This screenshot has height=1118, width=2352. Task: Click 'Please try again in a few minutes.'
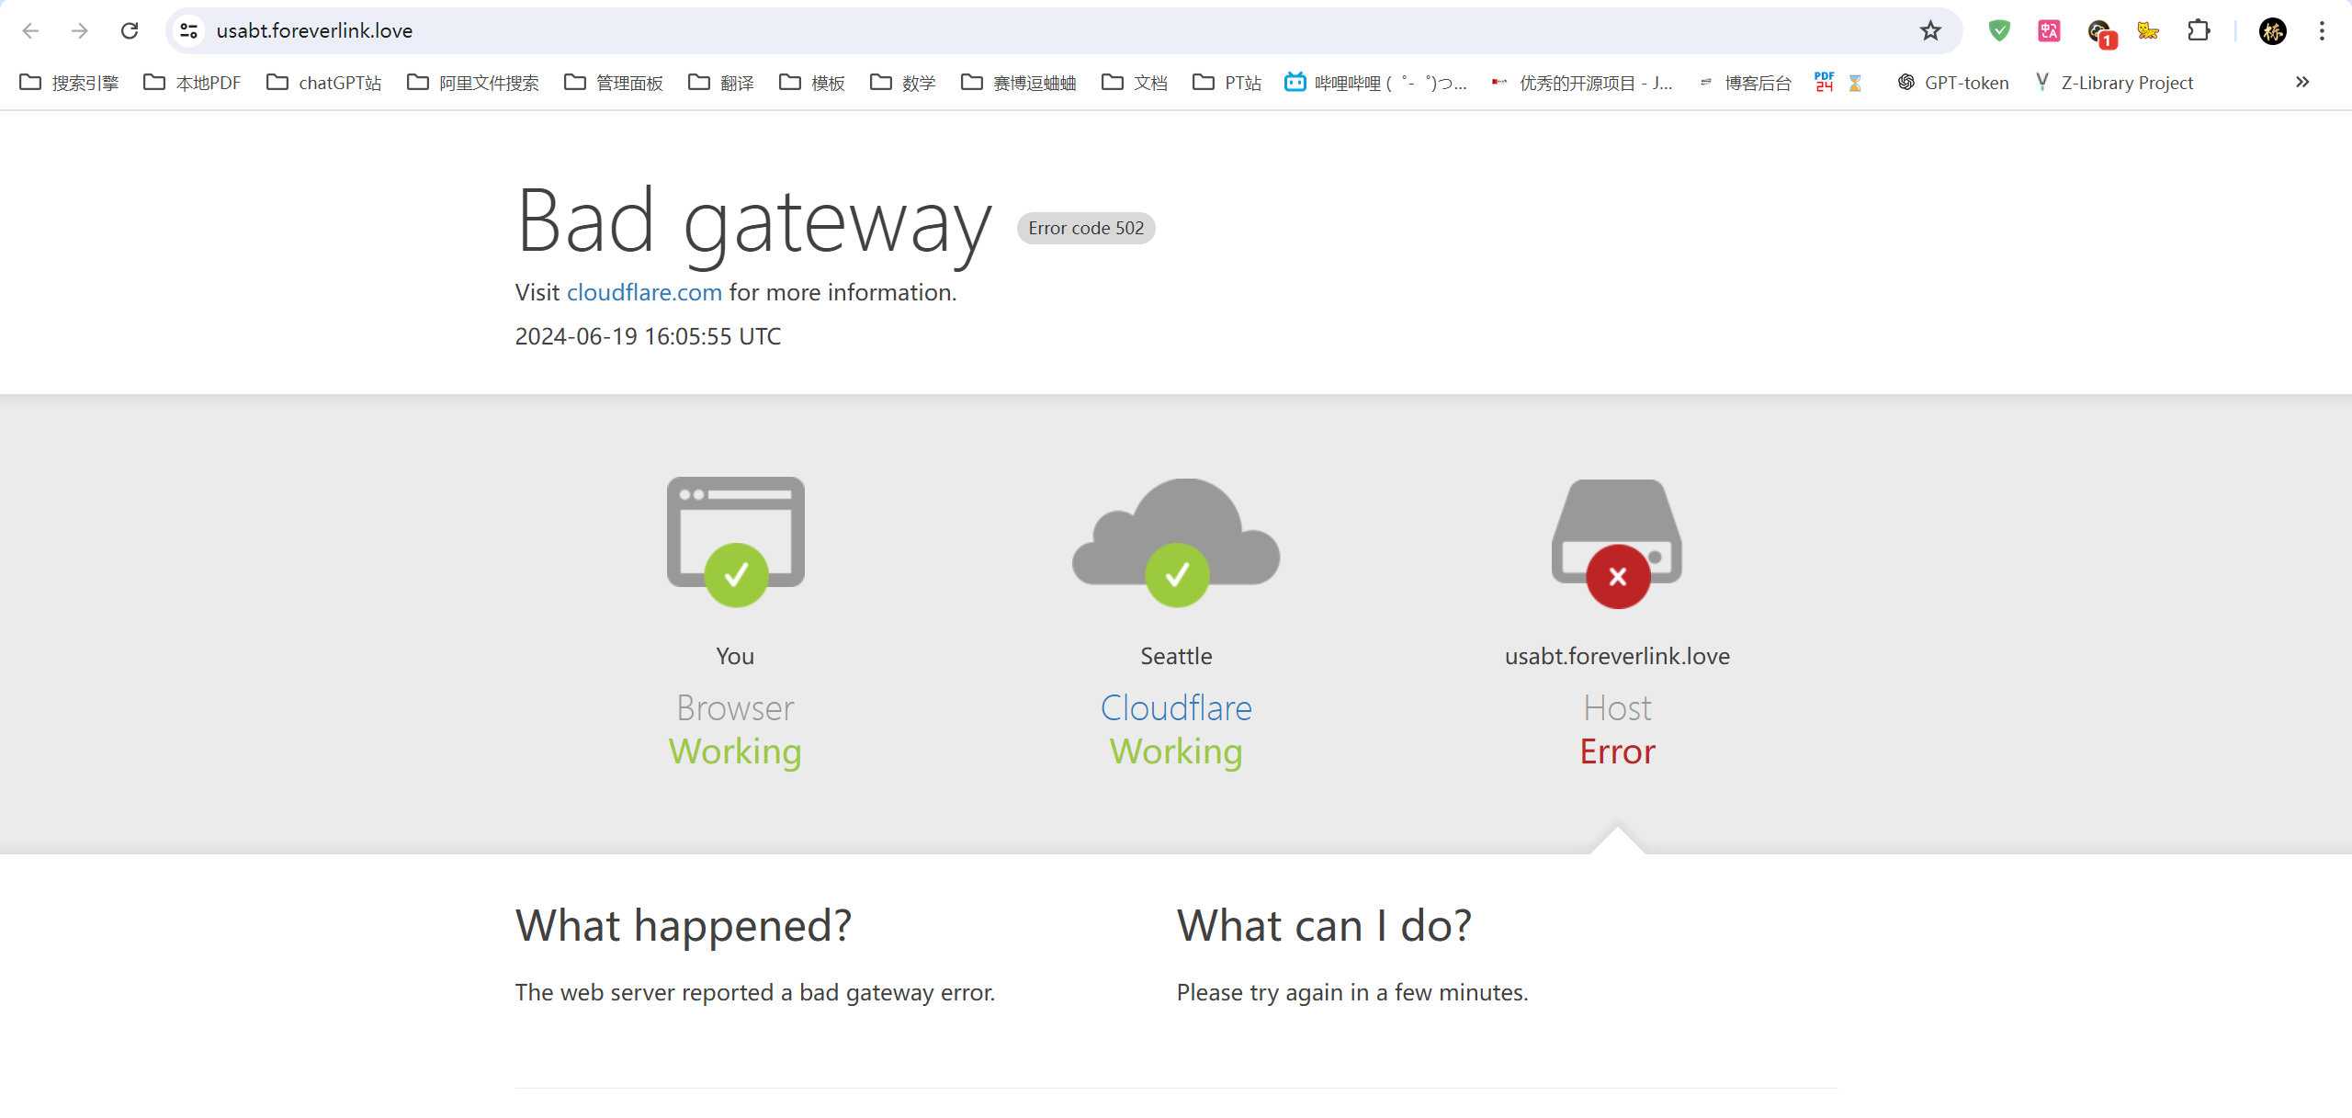1352,992
